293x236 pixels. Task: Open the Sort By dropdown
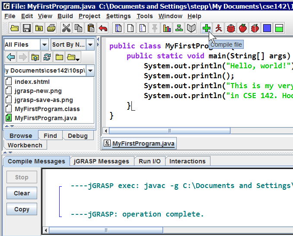coord(90,45)
